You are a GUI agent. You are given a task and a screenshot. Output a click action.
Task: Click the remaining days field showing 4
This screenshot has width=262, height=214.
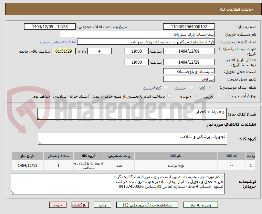click(99, 51)
